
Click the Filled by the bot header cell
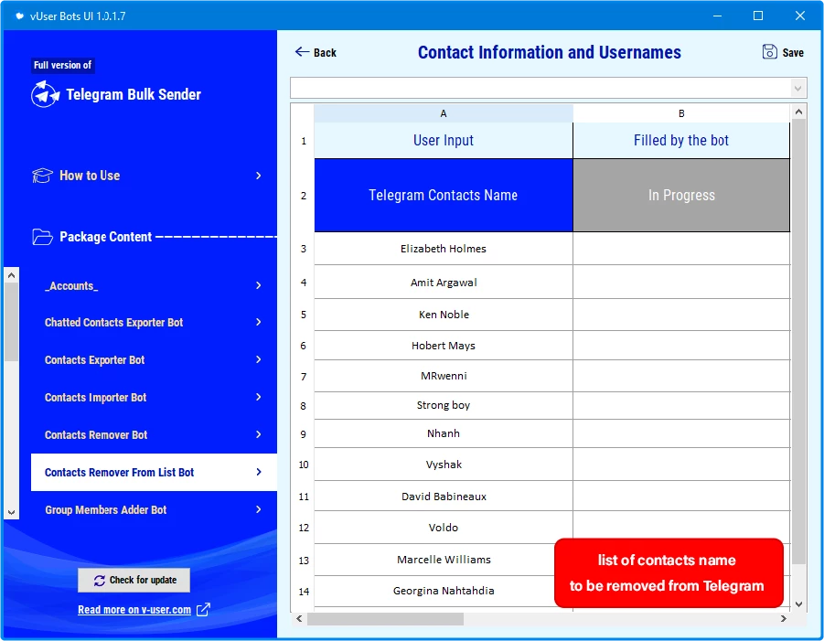[x=681, y=140]
